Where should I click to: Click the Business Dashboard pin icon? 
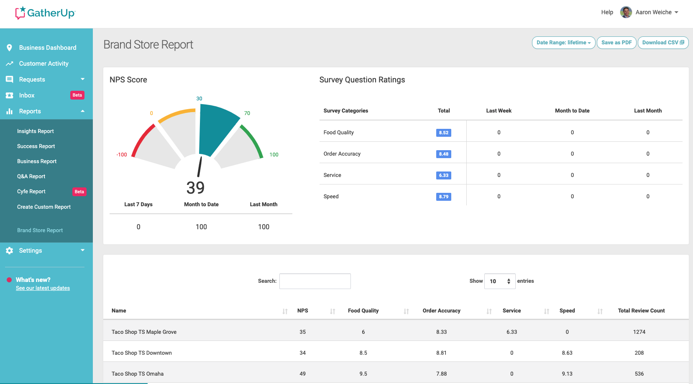(9, 48)
